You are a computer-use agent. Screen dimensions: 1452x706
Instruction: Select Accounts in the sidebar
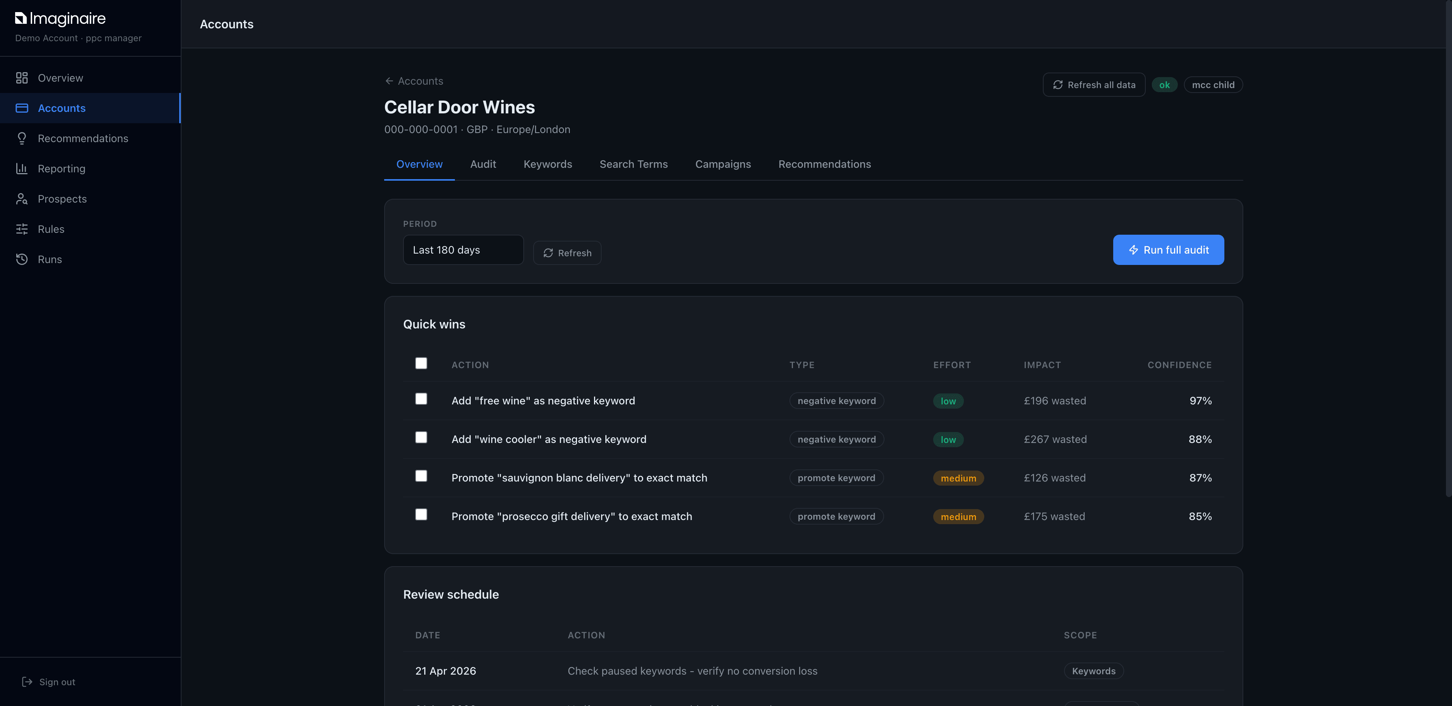tap(90, 108)
